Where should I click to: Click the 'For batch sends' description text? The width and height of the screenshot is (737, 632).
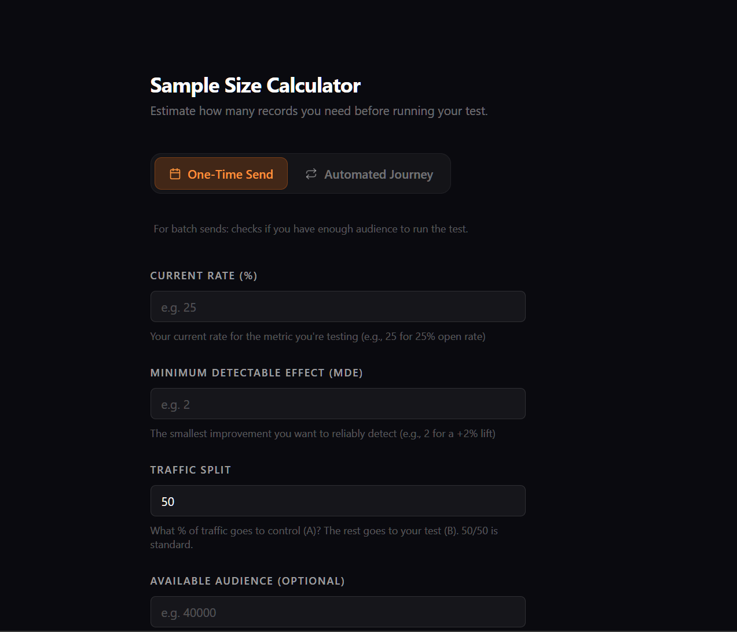[311, 229]
